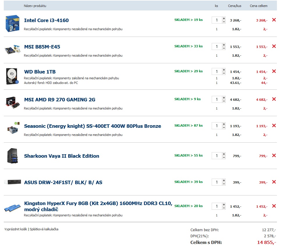Image resolution: width=281 pixels, height=246 pixels.
Task: Remove Intel Core i3-4160 from cart
Action: coord(274,20)
